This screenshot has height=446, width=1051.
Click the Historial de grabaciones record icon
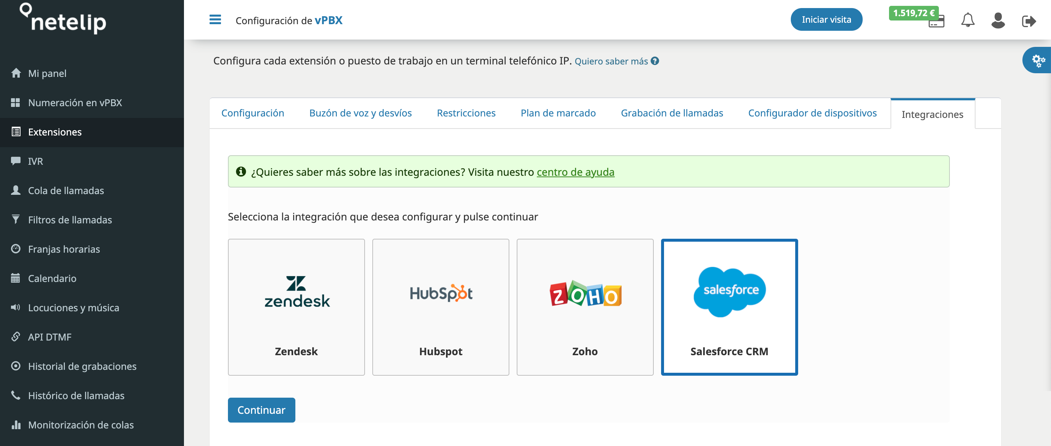coord(16,366)
